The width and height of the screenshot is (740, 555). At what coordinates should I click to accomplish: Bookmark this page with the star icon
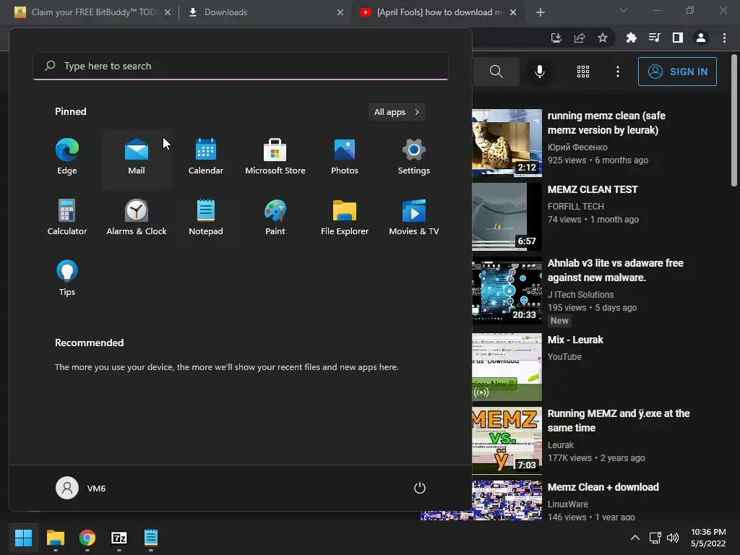click(603, 38)
